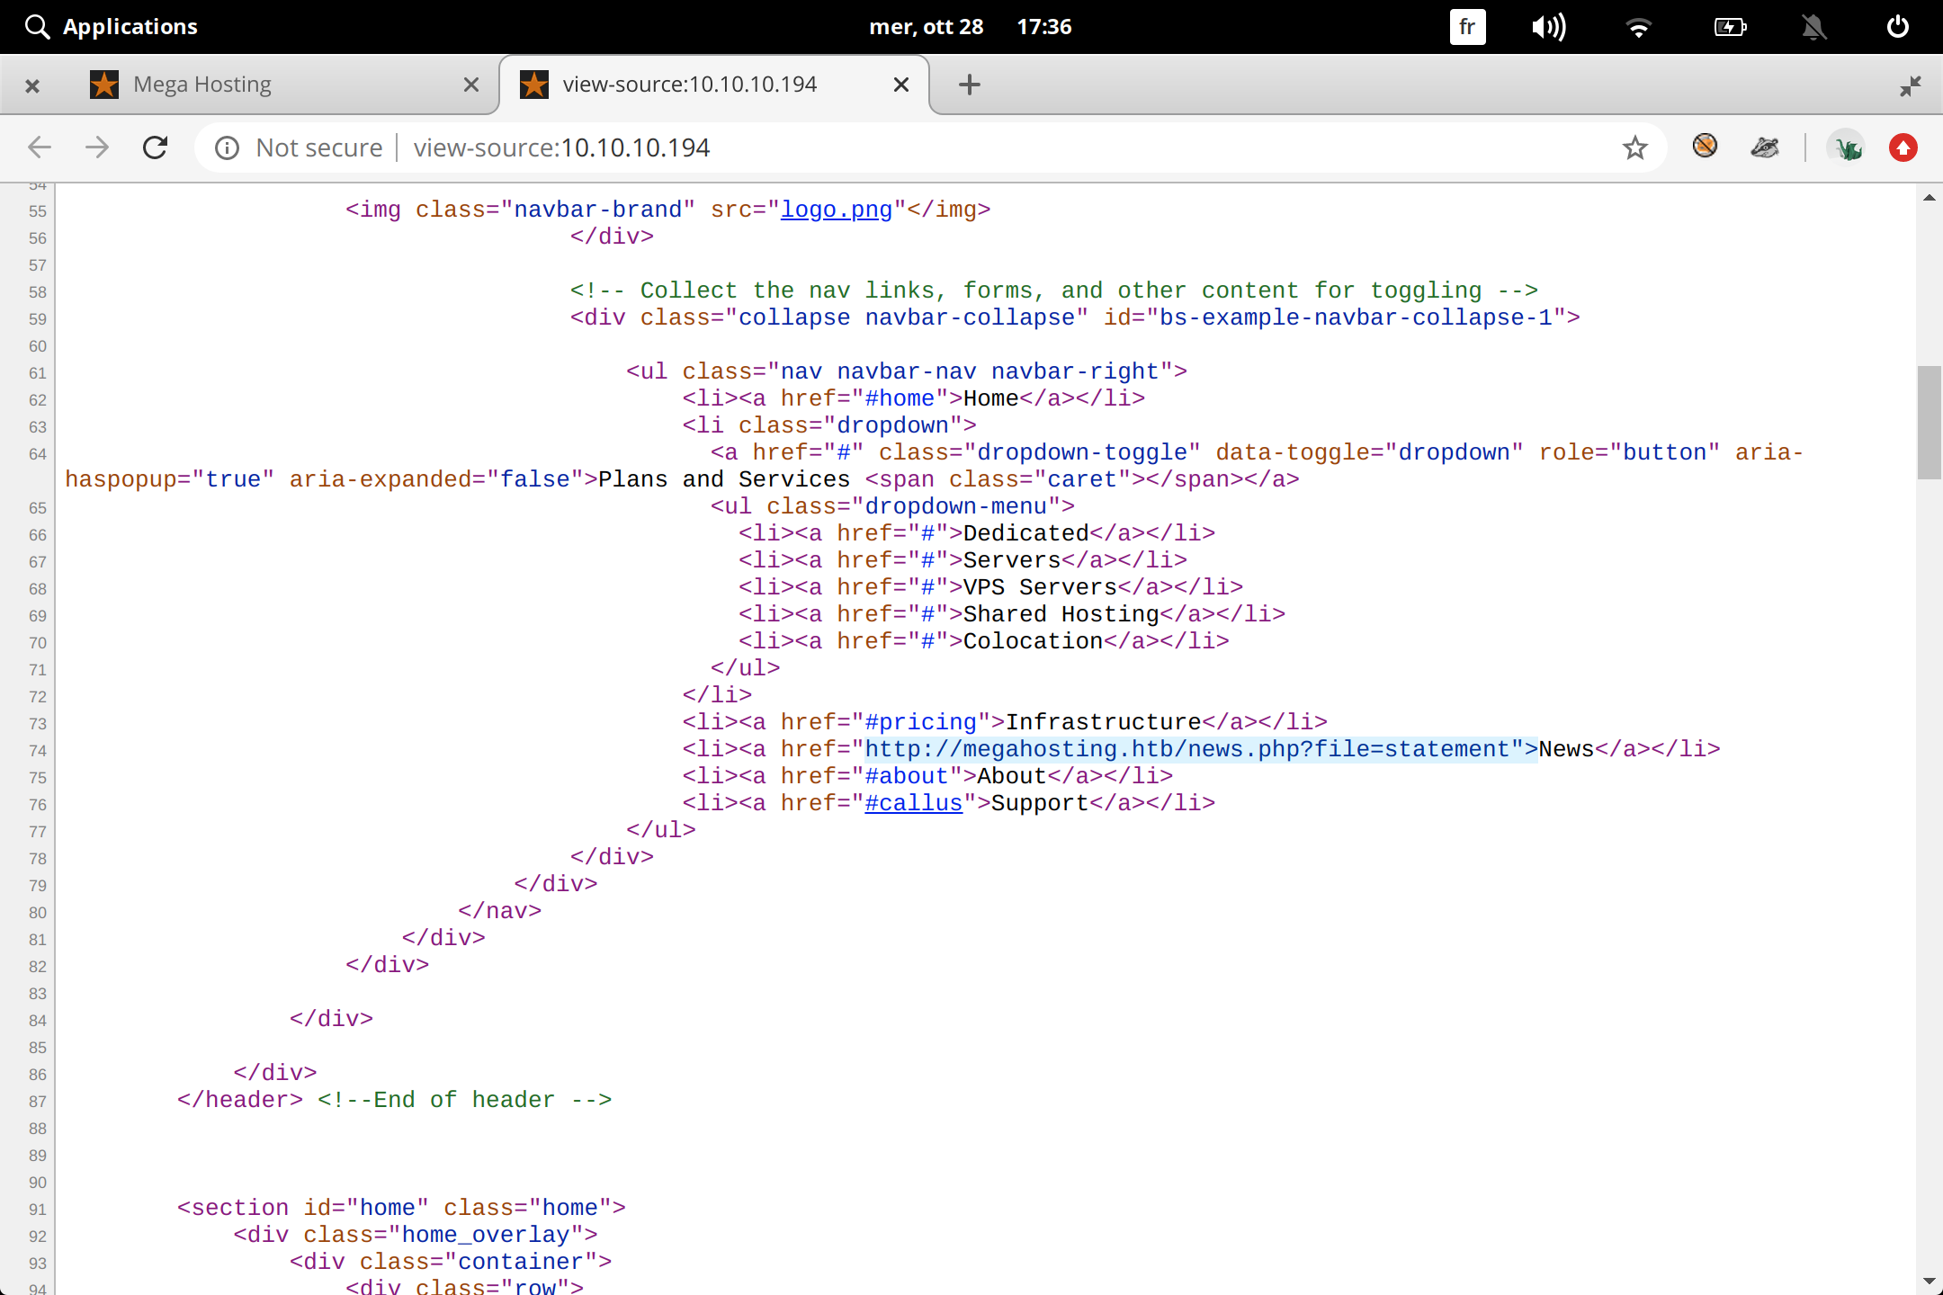Toggle the system volume icon
The height and width of the screenshot is (1295, 1943).
(1548, 26)
